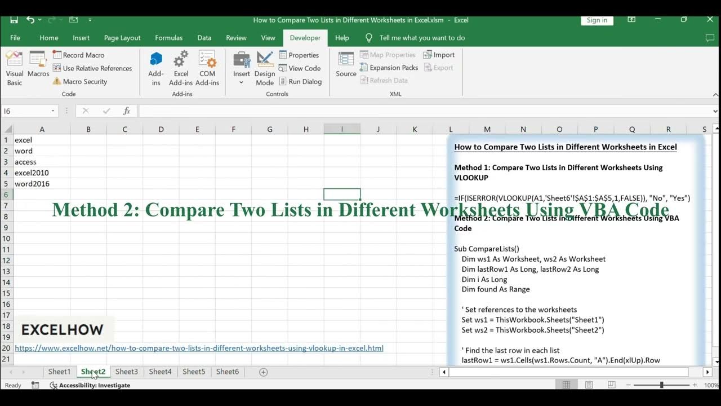Switch to the Sheet6 tab
The image size is (721, 406).
coord(228,372)
